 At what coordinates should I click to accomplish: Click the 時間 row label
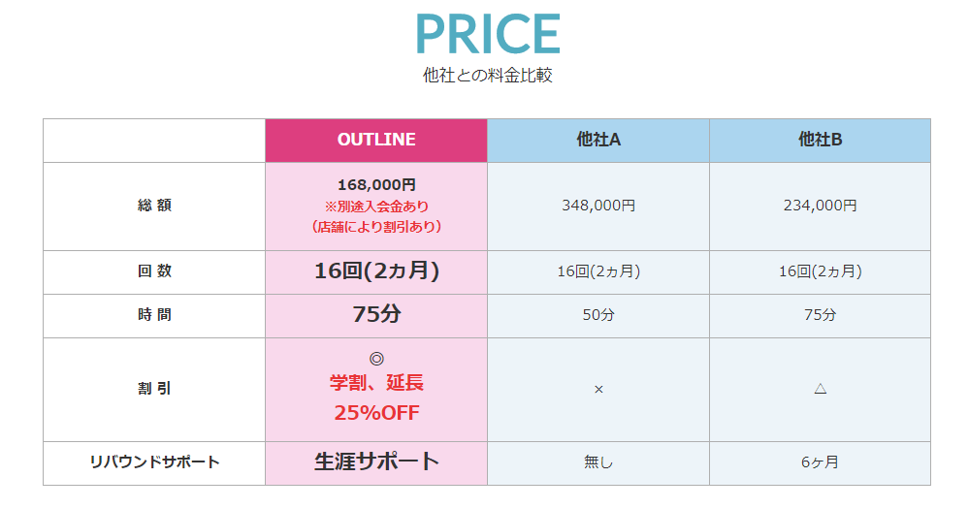click(x=154, y=315)
